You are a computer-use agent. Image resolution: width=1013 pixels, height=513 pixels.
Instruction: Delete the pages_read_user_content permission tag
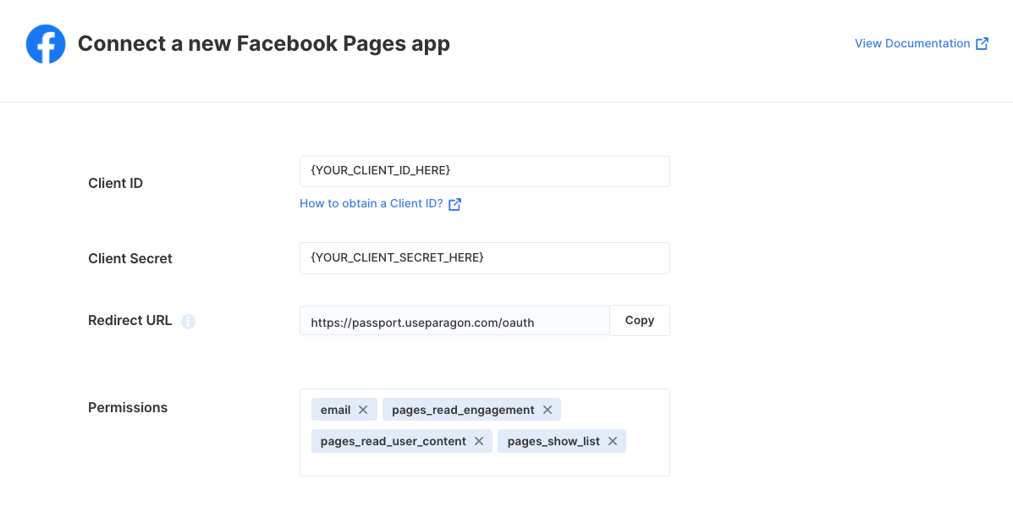pyautogui.click(x=479, y=441)
